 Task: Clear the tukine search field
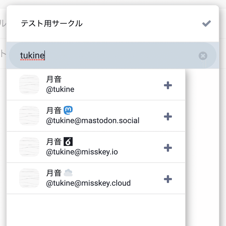(203, 56)
